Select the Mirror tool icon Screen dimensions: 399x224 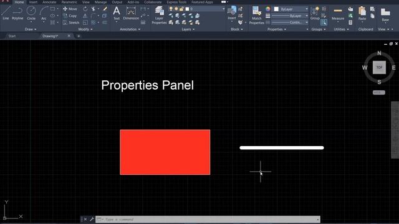pyautogui.click(x=85, y=16)
